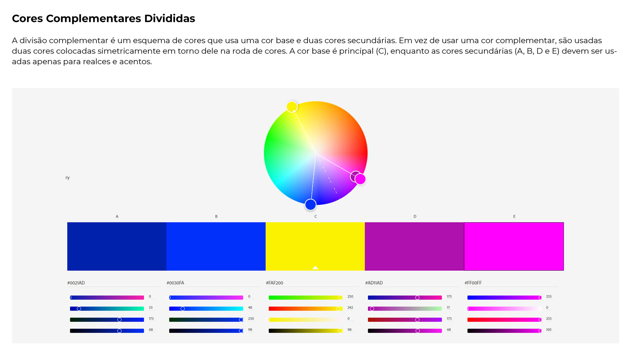Click value 100 beside swatch E slider

[548, 330]
